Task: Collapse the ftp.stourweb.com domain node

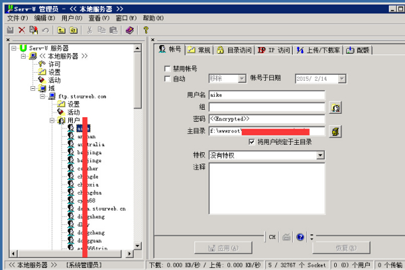Action: [43, 96]
